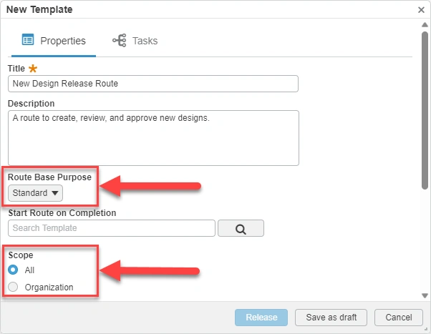Screen dimensions: 431x334
Task: Open the Route Base Purpose dropdown
Action: 35,193
